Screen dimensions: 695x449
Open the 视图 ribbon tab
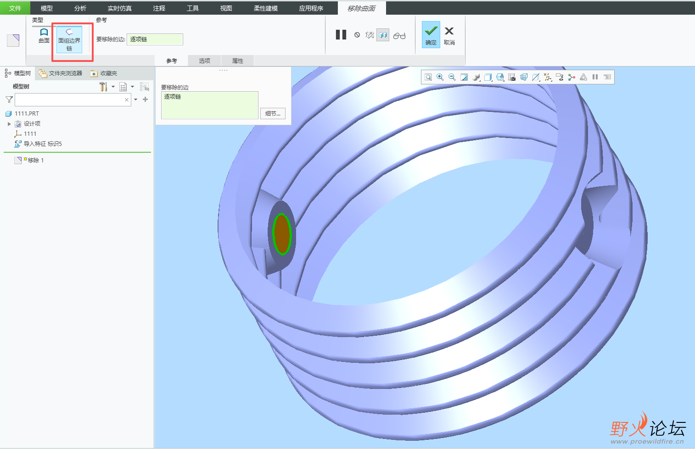[226, 8]
